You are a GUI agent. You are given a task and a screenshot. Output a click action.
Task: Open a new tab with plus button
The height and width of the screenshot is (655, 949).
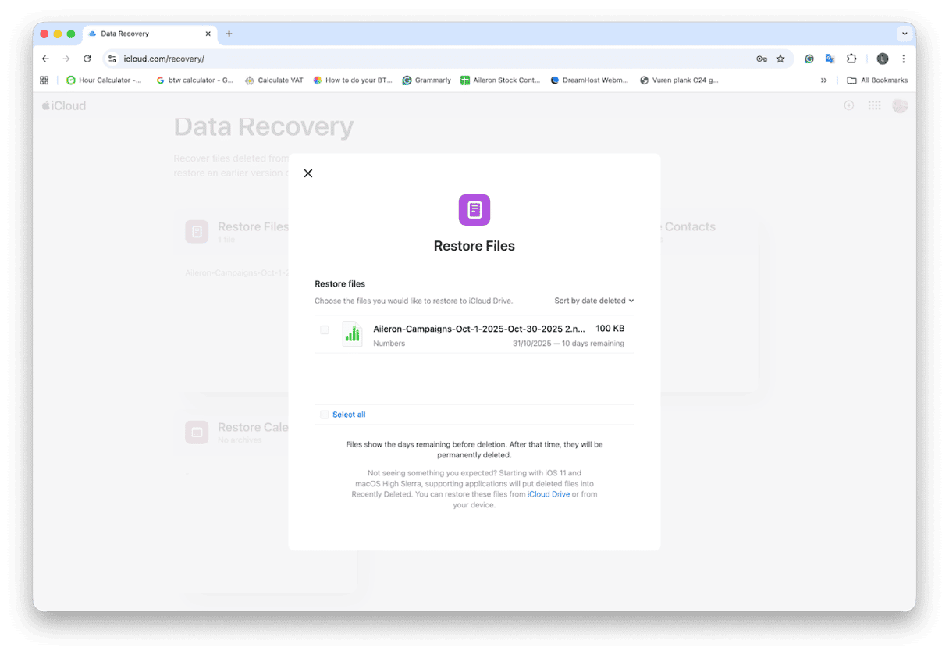229,34
